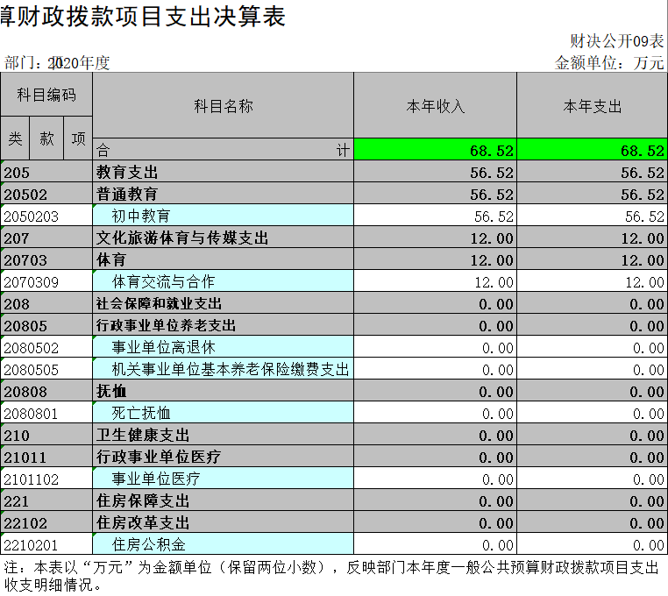
Task: Click the 科目编码 header cell
Action: (x=46, y=95)
